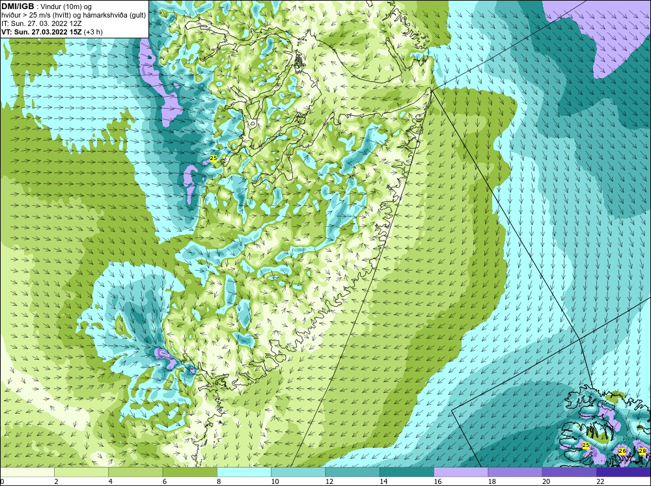Image resolution: width=651 pixels, height=486 pixels.
Task: Pick the 20–22 m/s violet legend swatch
Action: click(x=570, y=472)
